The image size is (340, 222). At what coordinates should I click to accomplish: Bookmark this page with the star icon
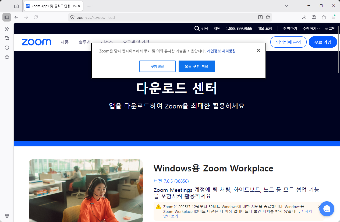pyautogui.click(x=268, y=17)
